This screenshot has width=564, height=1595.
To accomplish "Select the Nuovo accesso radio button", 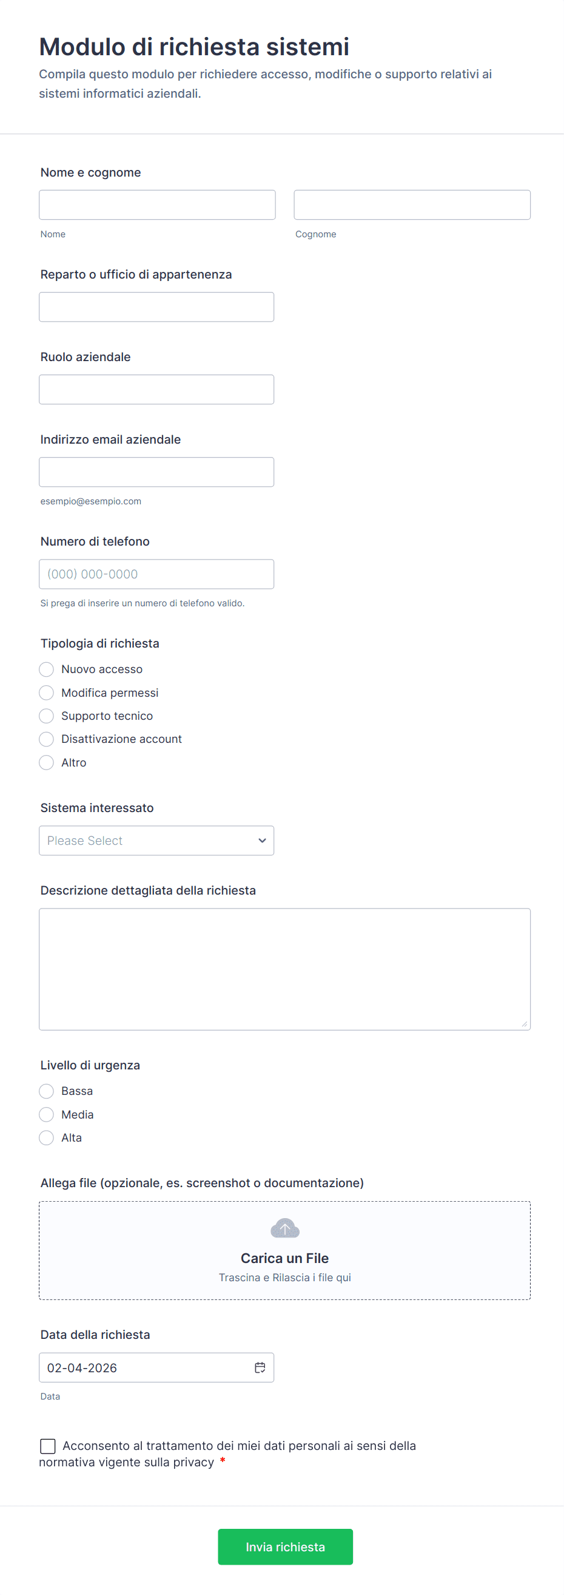I will (x=46, y=669).
